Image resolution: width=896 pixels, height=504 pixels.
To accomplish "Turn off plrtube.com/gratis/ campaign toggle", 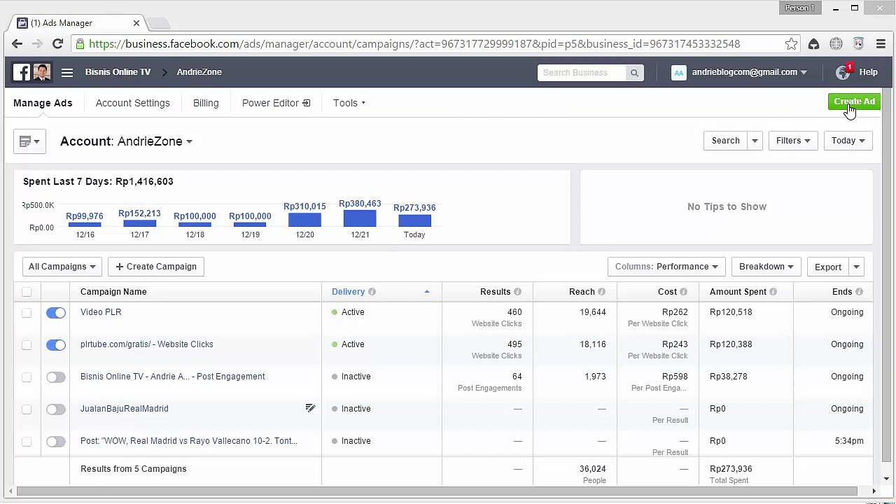I will [x=56, y=345].
